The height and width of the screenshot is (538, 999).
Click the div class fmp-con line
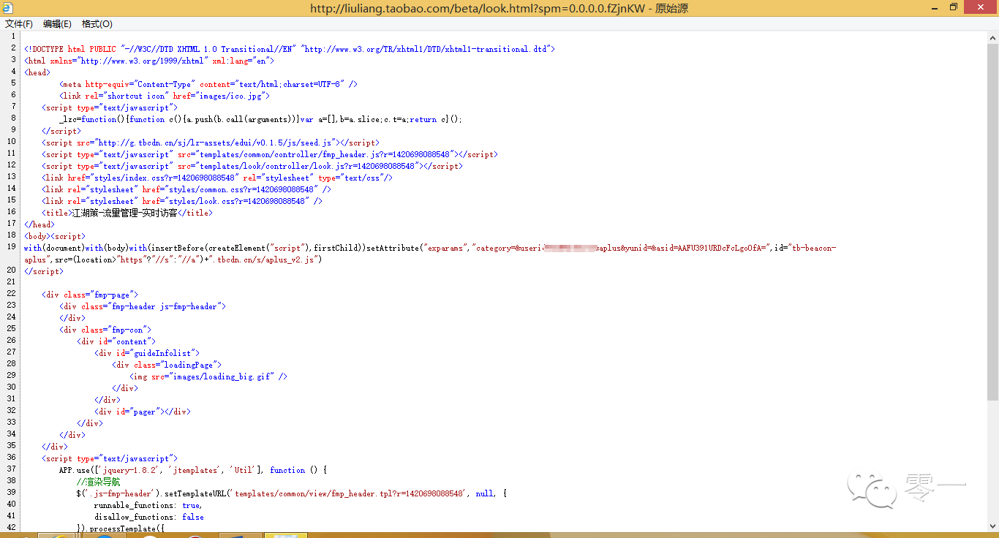point(105,330)
